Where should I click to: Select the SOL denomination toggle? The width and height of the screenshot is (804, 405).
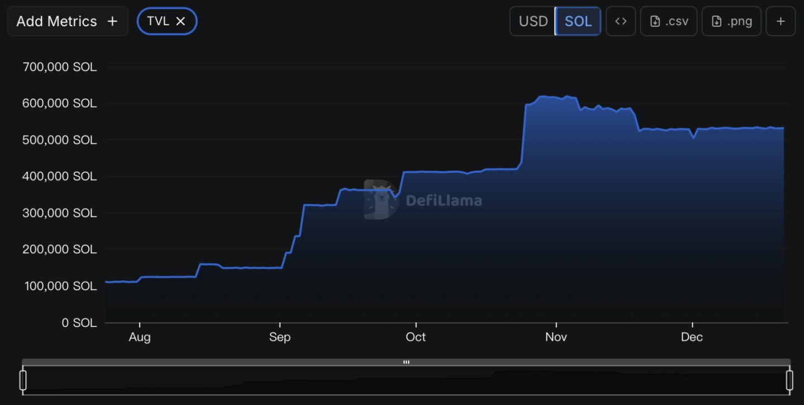[x=578, y=21]
